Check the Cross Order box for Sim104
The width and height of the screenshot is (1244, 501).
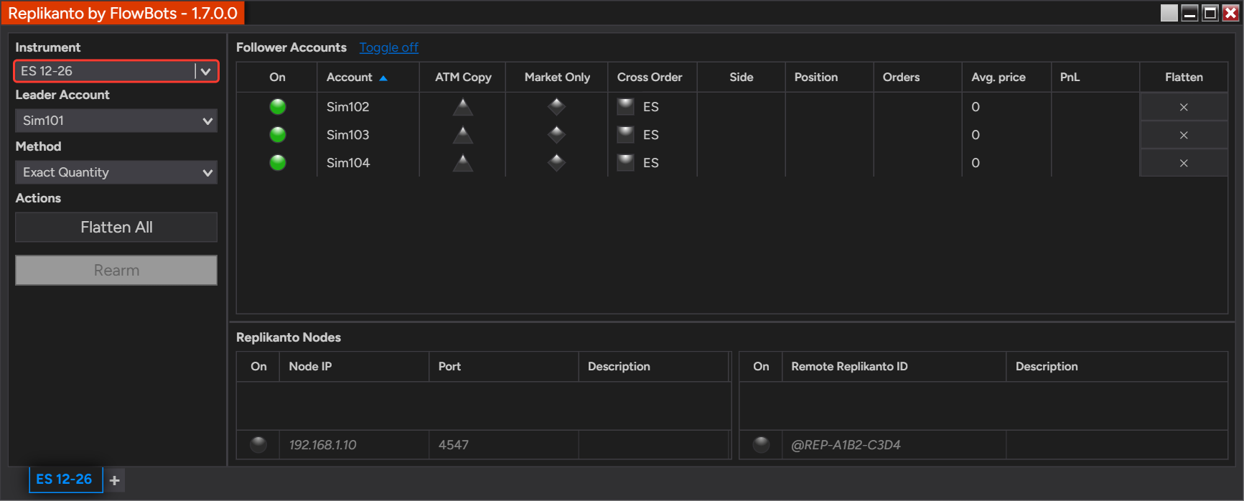[626, 163]
